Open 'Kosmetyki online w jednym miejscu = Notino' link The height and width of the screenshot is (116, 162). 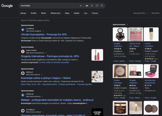click(x=46, y=78)
